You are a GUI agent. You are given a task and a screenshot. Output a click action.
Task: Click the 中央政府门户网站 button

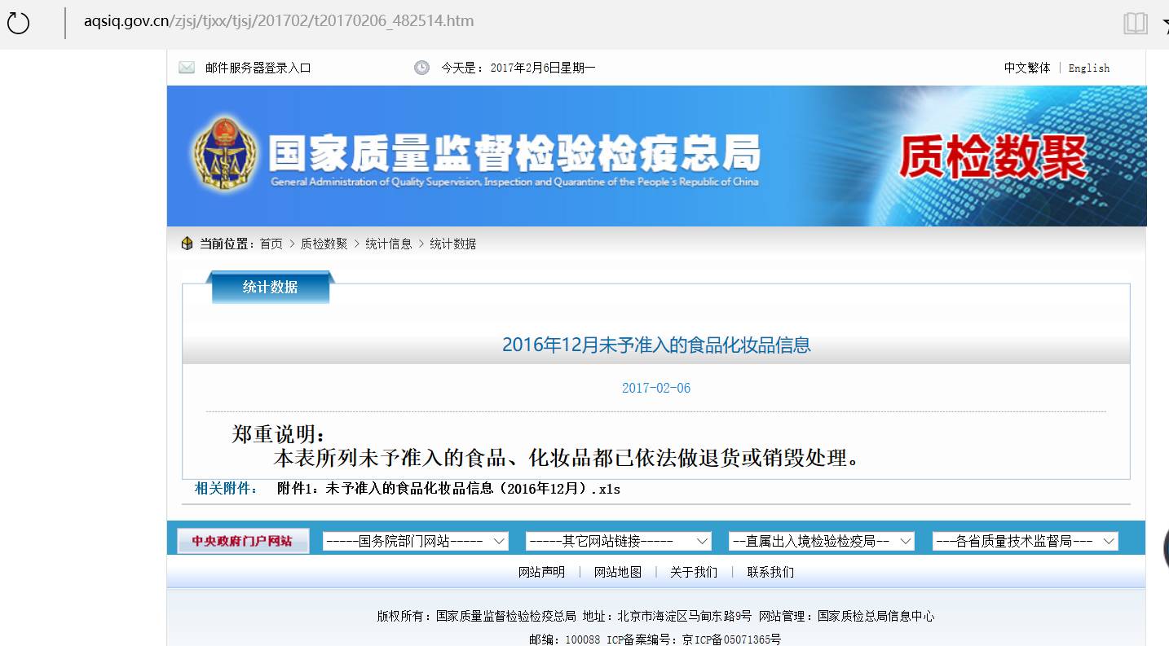242,540
